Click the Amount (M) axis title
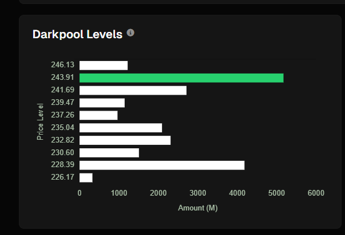345x235 pixels. pyautogui.click(x=198, y=208)
